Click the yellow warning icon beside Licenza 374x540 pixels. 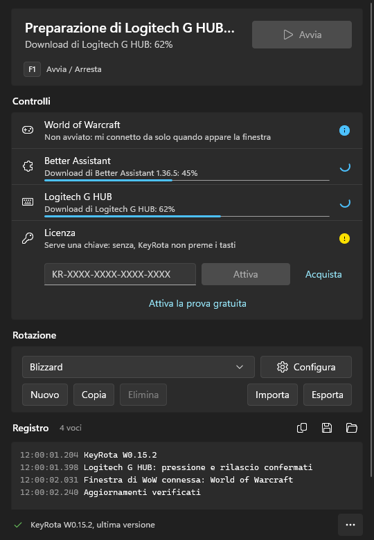[344, 239]
